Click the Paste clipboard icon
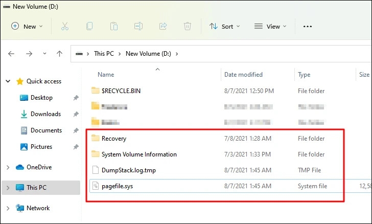This screenshot has height=224, width=372. 114,27
